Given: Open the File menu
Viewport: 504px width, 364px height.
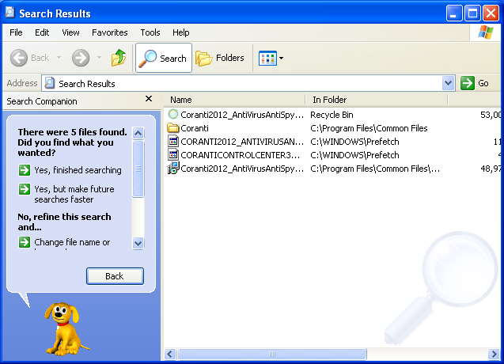Looking at the screenshot, I should [16, 32].
